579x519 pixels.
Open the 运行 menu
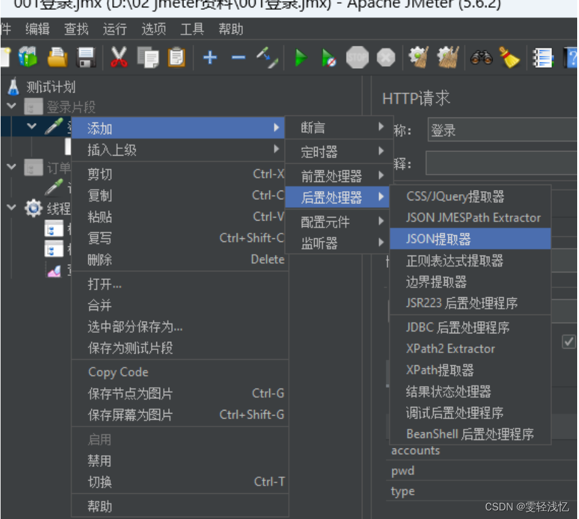[x=114, y=28]
